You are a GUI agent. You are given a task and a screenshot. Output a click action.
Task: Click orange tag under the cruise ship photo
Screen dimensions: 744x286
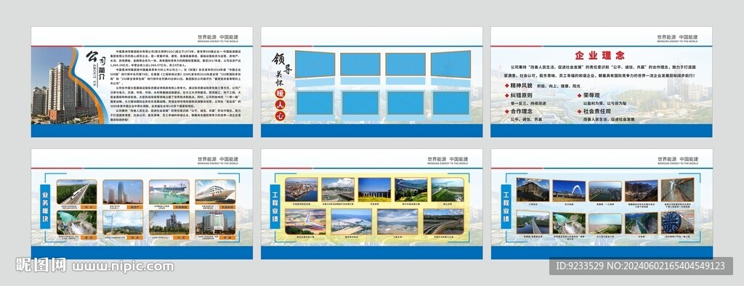(227, 208)
